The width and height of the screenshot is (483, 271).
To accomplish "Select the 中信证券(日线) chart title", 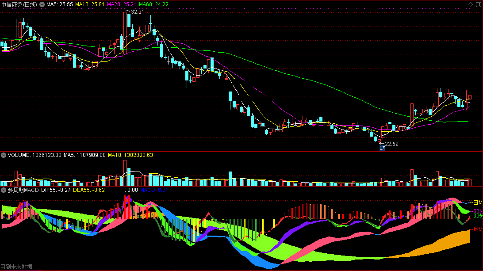I will [x=19, y=4].
